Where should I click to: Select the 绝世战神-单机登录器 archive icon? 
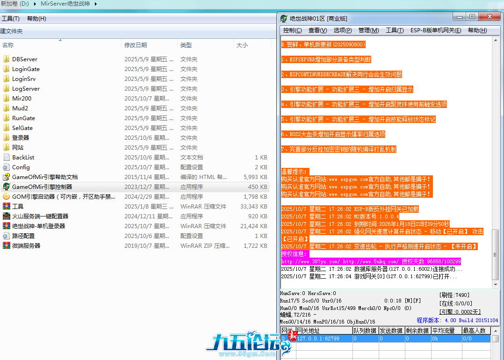pyautogui.click(x=6, y=226)
